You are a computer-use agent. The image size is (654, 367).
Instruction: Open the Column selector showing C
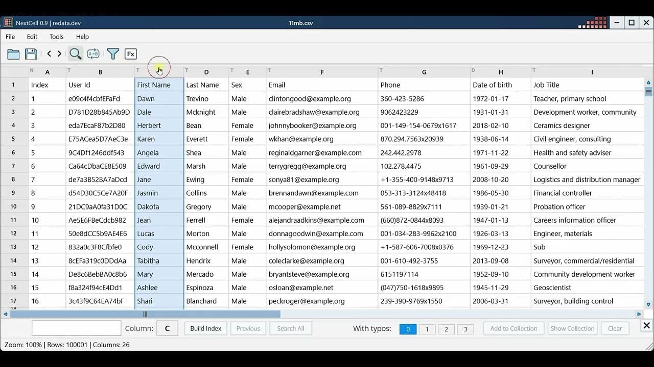(x=167, y=328)
